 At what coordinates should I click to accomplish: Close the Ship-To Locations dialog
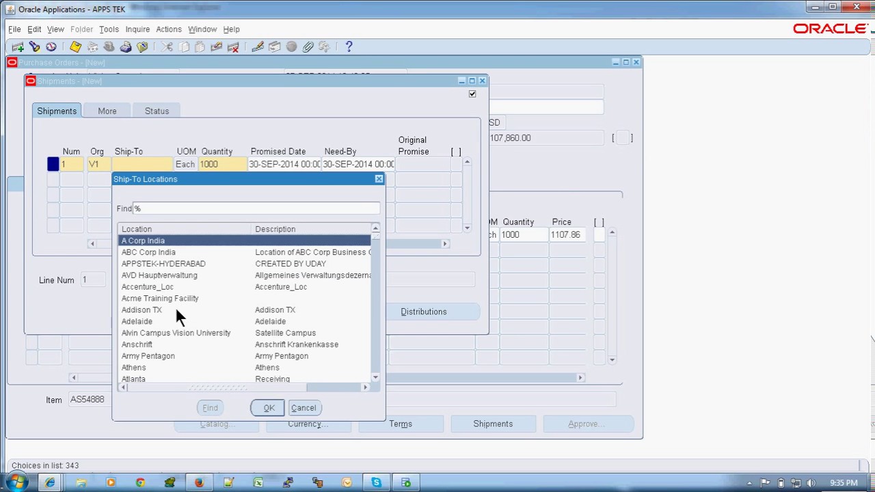click(379, 179)
